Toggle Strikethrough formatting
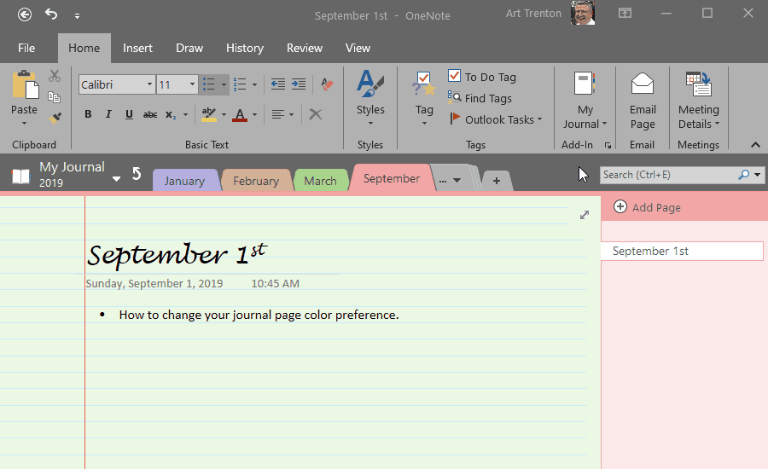 pyautogui.click(x=150, y=114)
